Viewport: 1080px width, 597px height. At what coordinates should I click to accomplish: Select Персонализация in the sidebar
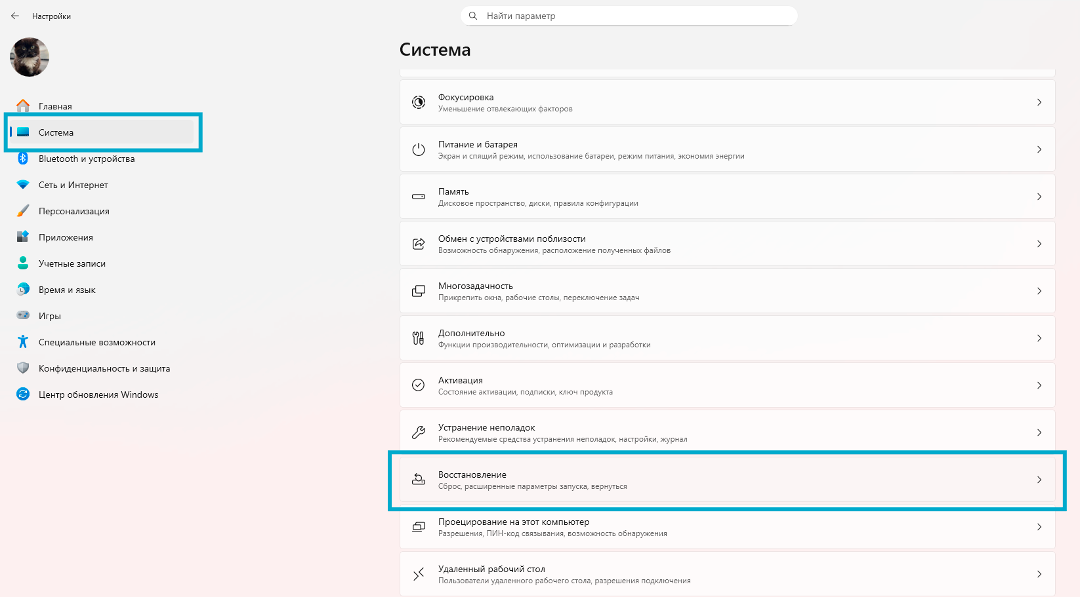coord(73,211)
